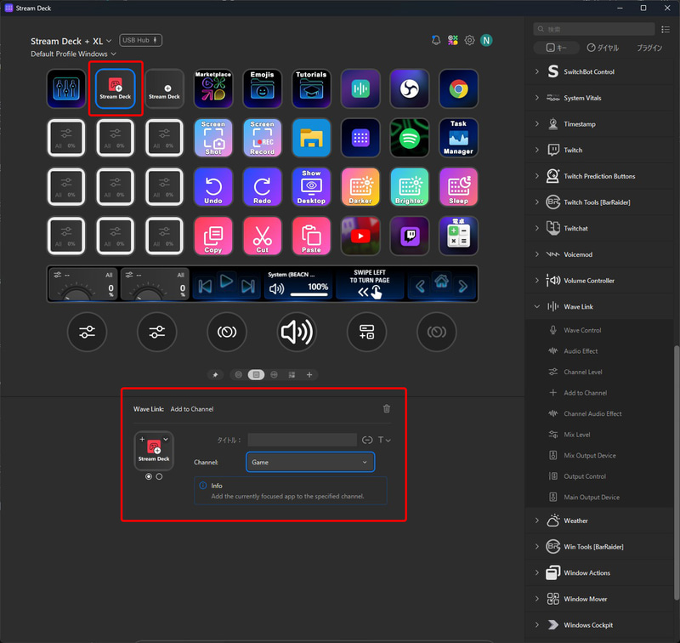Screen dimensions: 680x643
Task: Delete the action using the trash icon
Action: 387,408
